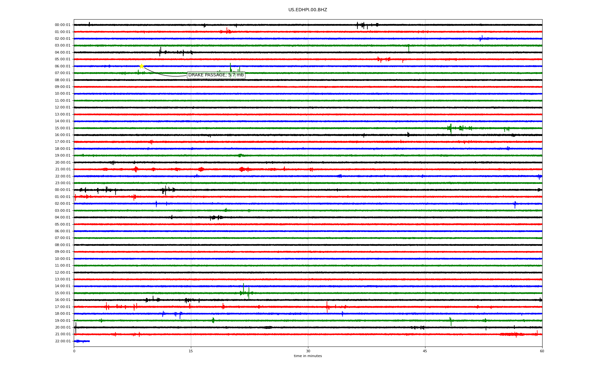Click the yellow star earthquake marker

[x=141, y=66]
